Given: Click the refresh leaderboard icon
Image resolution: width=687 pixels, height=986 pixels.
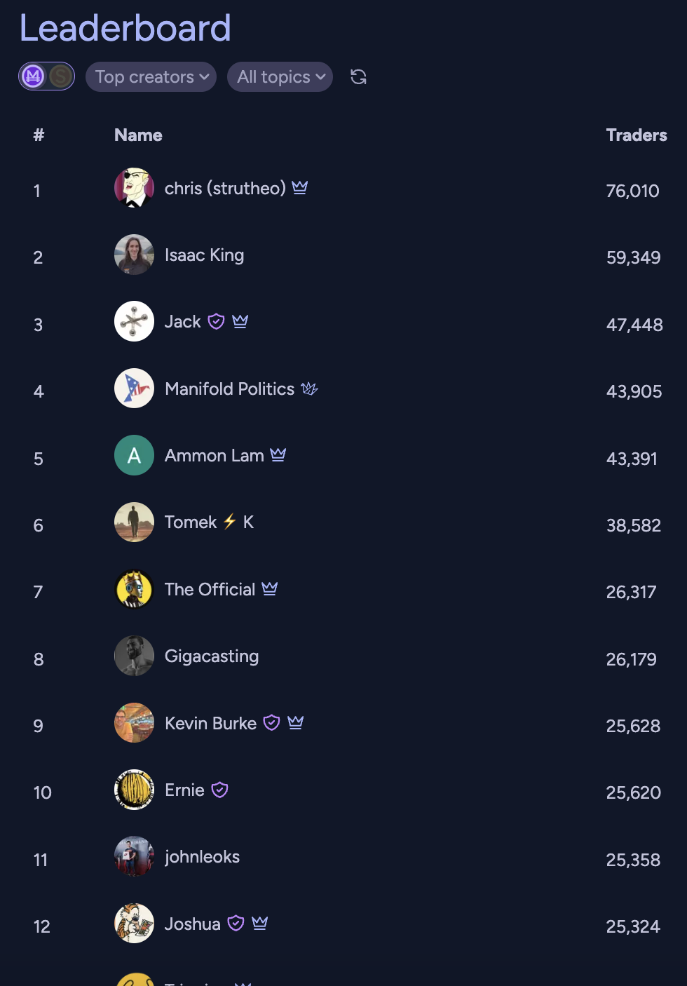Looking at the screenshot, I should point(358,76).
